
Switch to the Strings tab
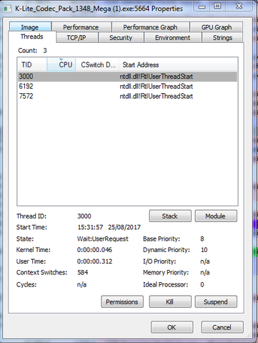coord(222,38)
